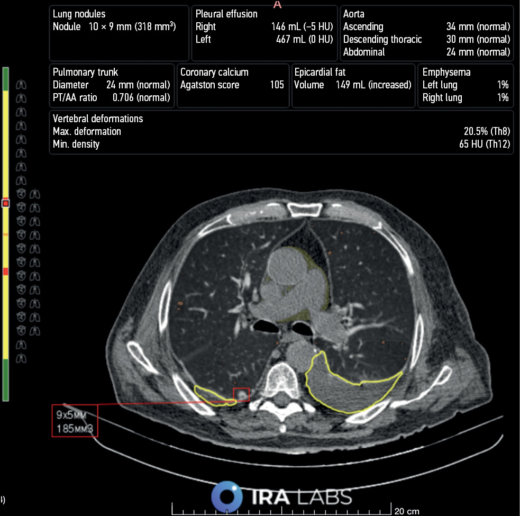Screen dimensions: 520x516
Task: Click the bottommost lung icon in slice column
Action: (22, 358)
